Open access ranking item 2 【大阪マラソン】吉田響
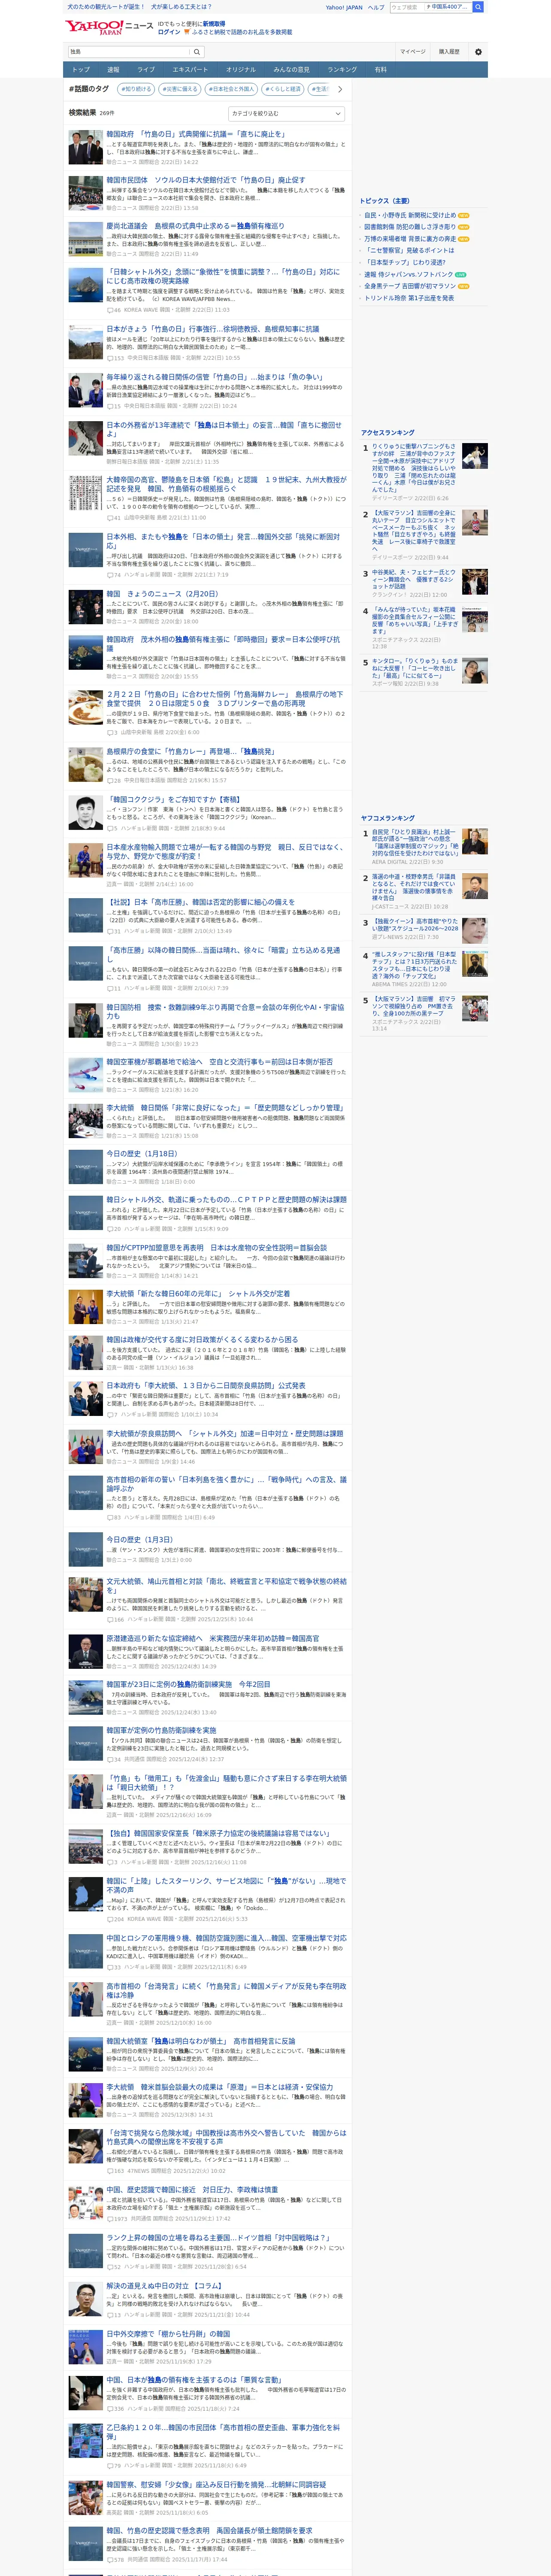The height and width of the screenshot is (2576, 551). click(414, 531)
